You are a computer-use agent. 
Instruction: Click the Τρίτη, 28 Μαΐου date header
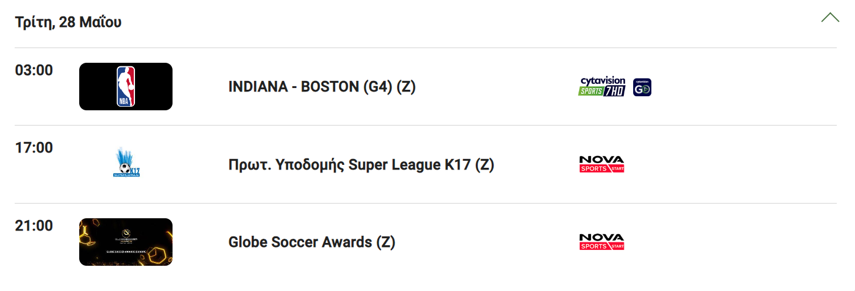pos(68,22)
